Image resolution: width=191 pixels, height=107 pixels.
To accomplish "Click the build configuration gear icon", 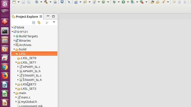I will pyautogui.click(x=37, y=2).
